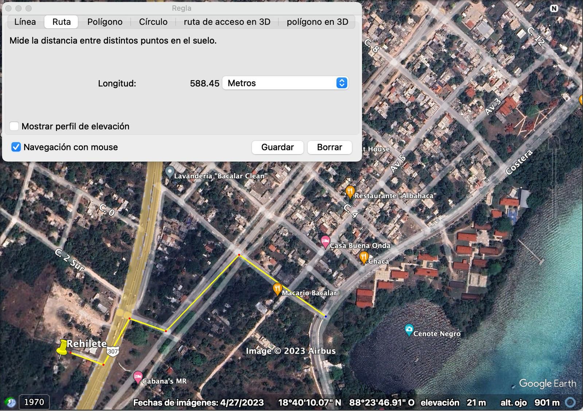
Task: Click the Lavandería Bacalar Clean location pin
Action: pyautogui.click(x=169, y=172)
